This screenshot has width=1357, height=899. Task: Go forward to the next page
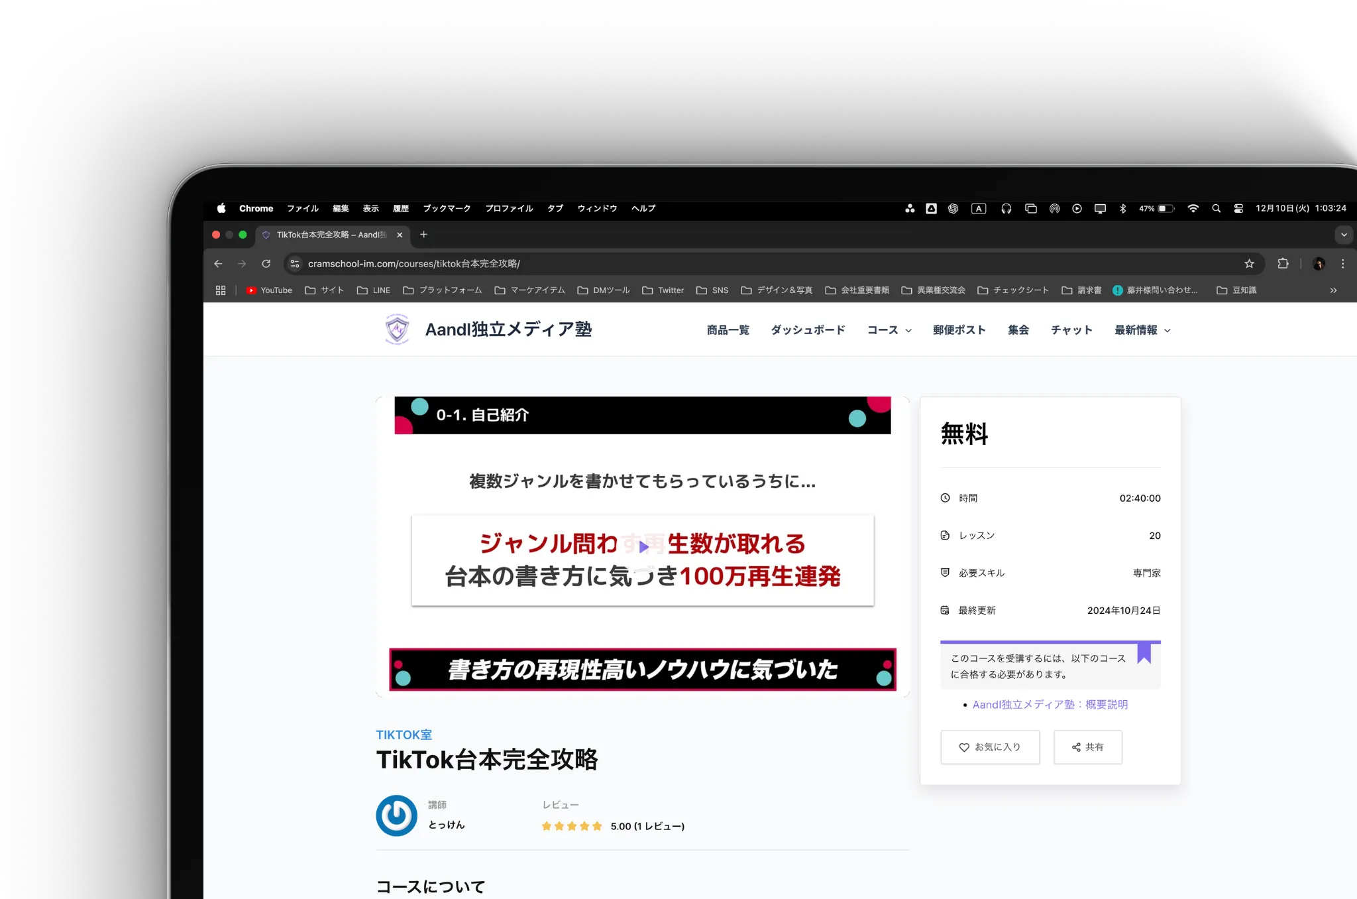click(242, 264)
